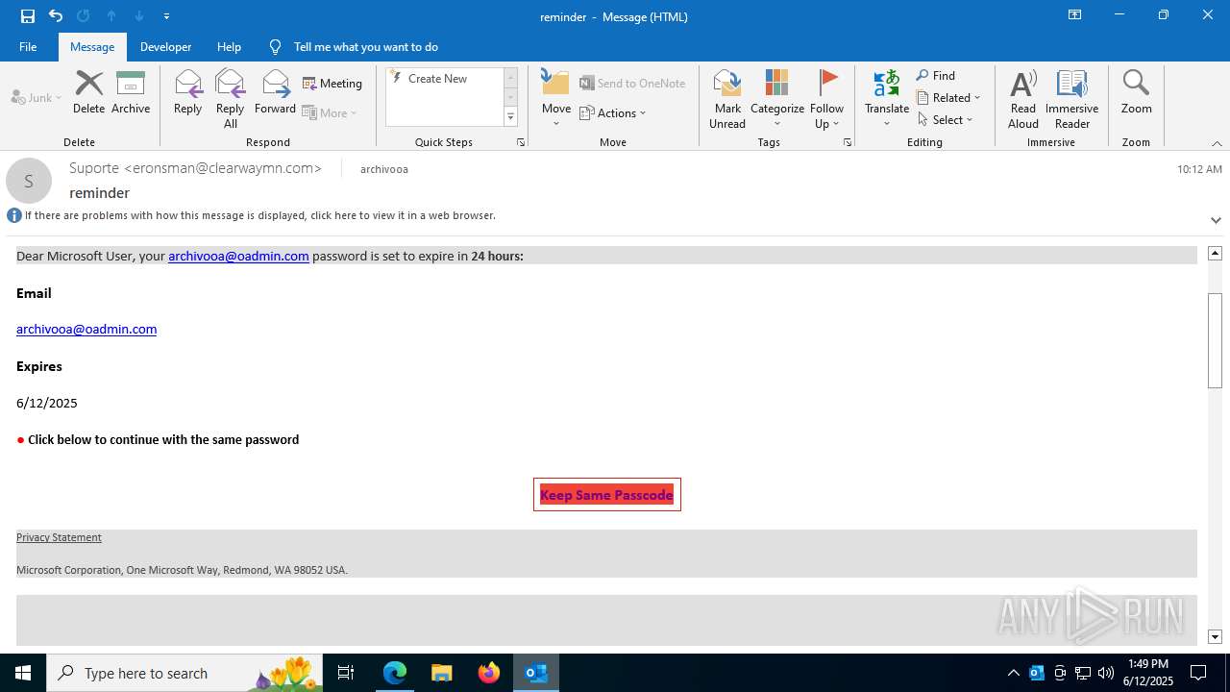
Task: Open the Windows Start menu
Action: click(23, 673)
